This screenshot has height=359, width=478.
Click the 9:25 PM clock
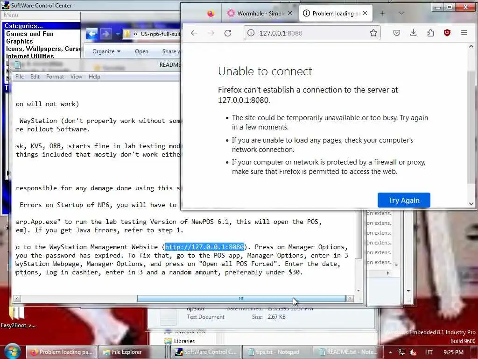click(x=453, y=352)
